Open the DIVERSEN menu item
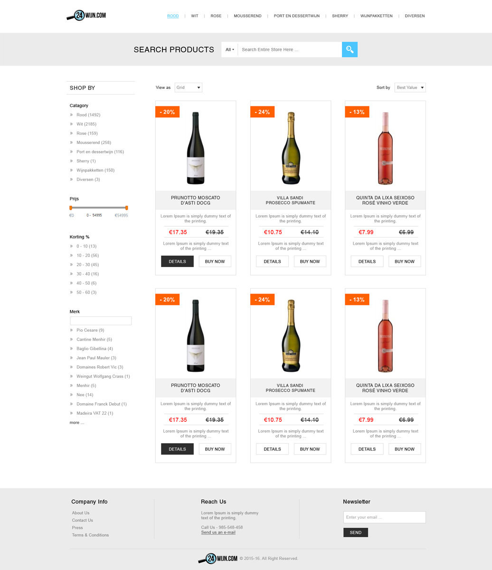This screenshot has width=492, height=570. [x=415, y=16]
